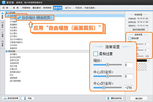The width and height of the screenshot is (153, 102).
Task: Collapse the 位置调整 group
Action: pos(7,13)
